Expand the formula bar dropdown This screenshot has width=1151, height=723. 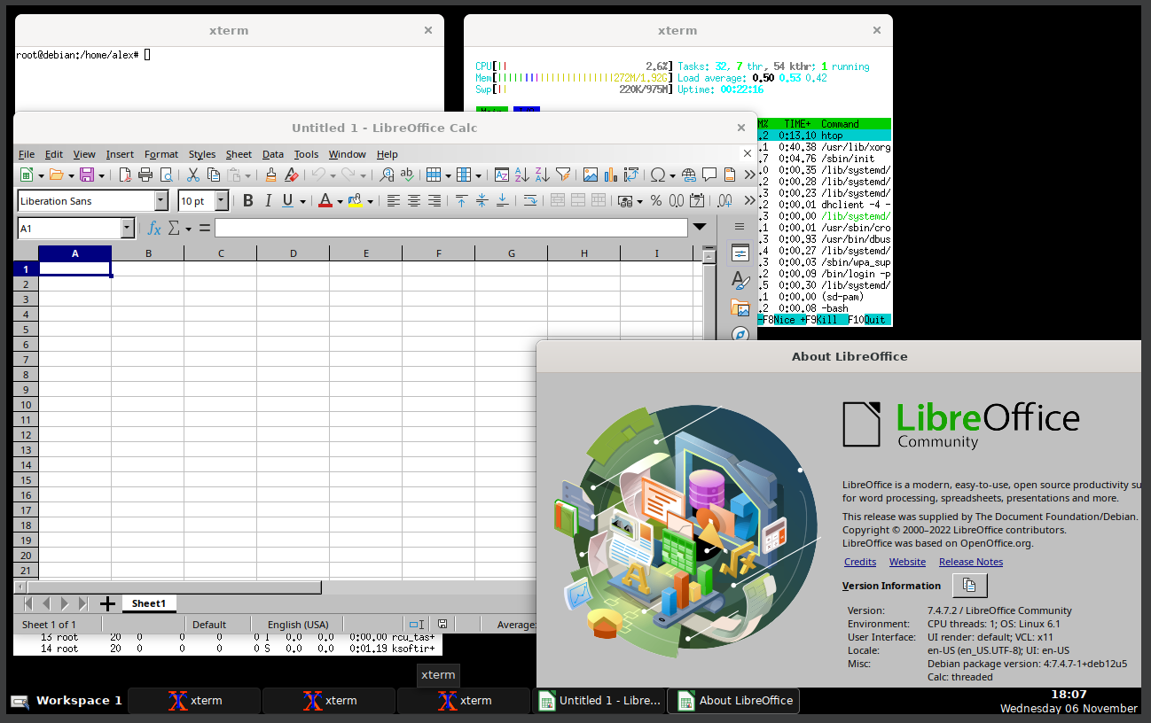700,228
